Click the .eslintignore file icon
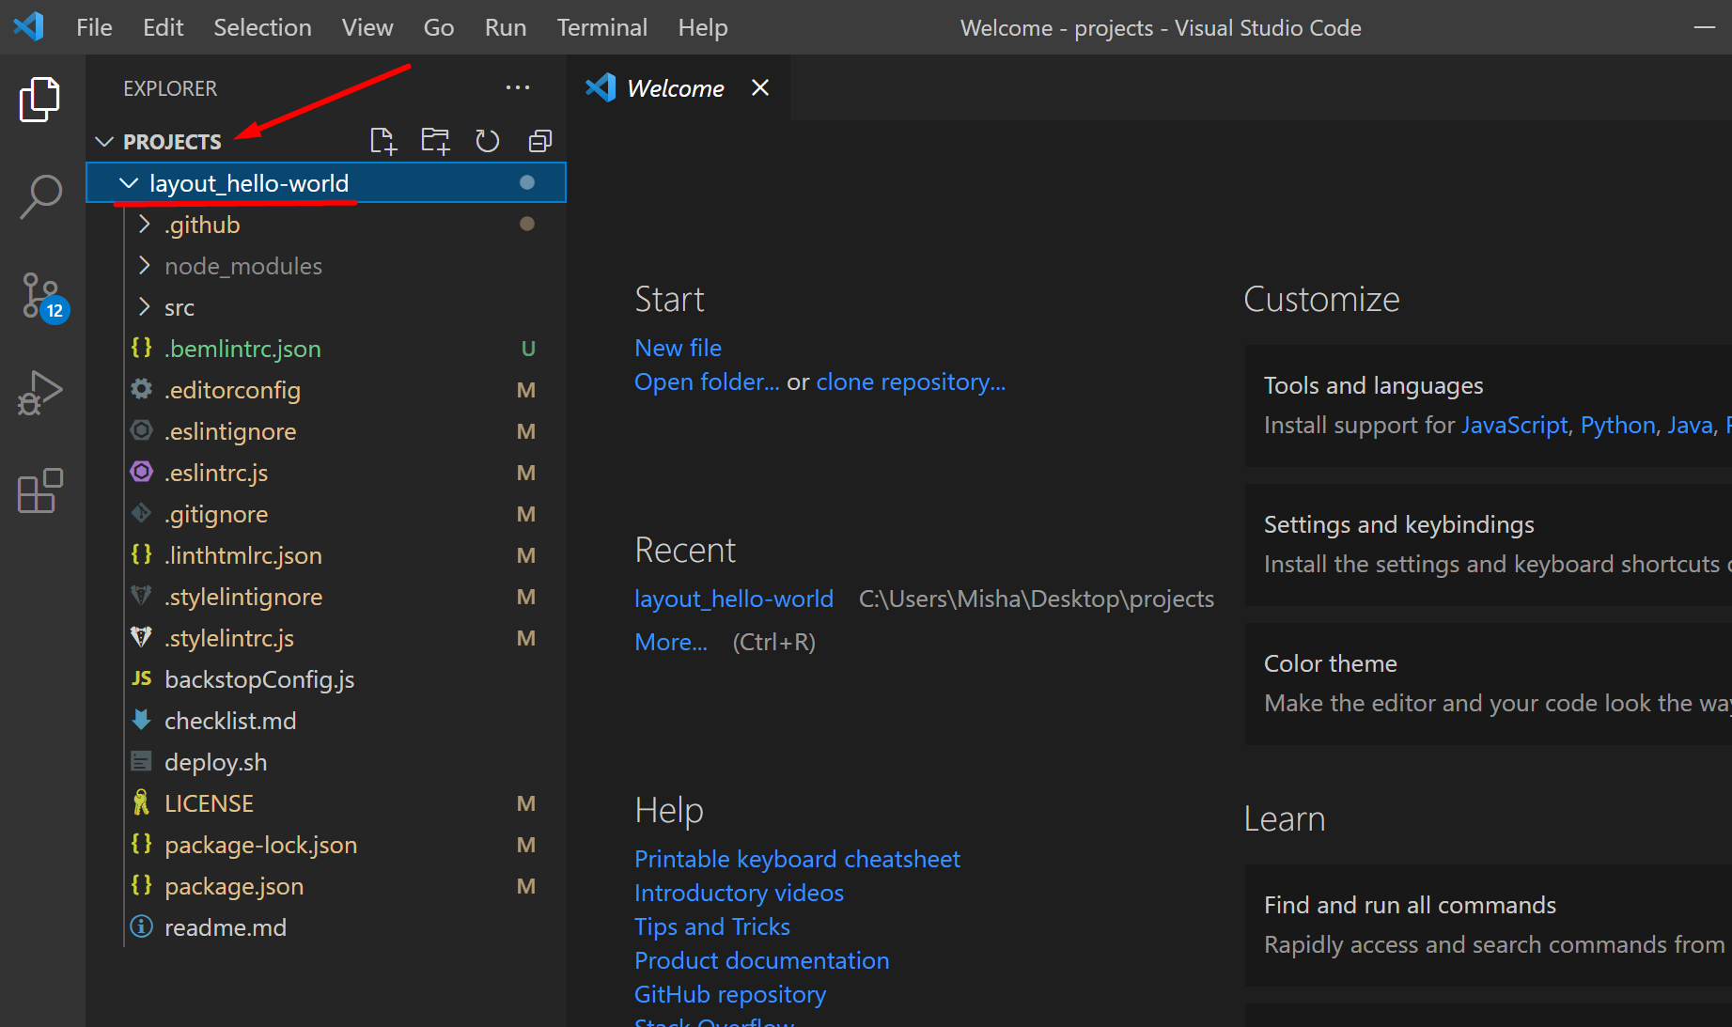Screen dimensions: 1732x1027 click(141, 430)
